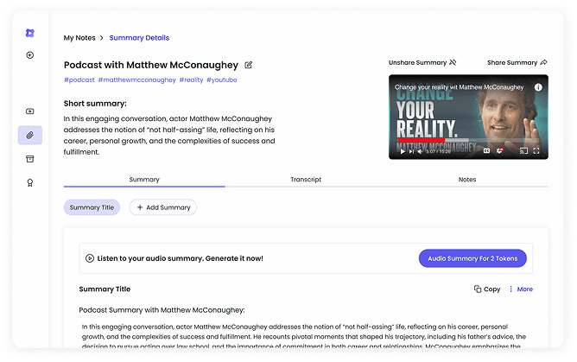
Task: Switch to the Transcript tab
Action: 306,180
